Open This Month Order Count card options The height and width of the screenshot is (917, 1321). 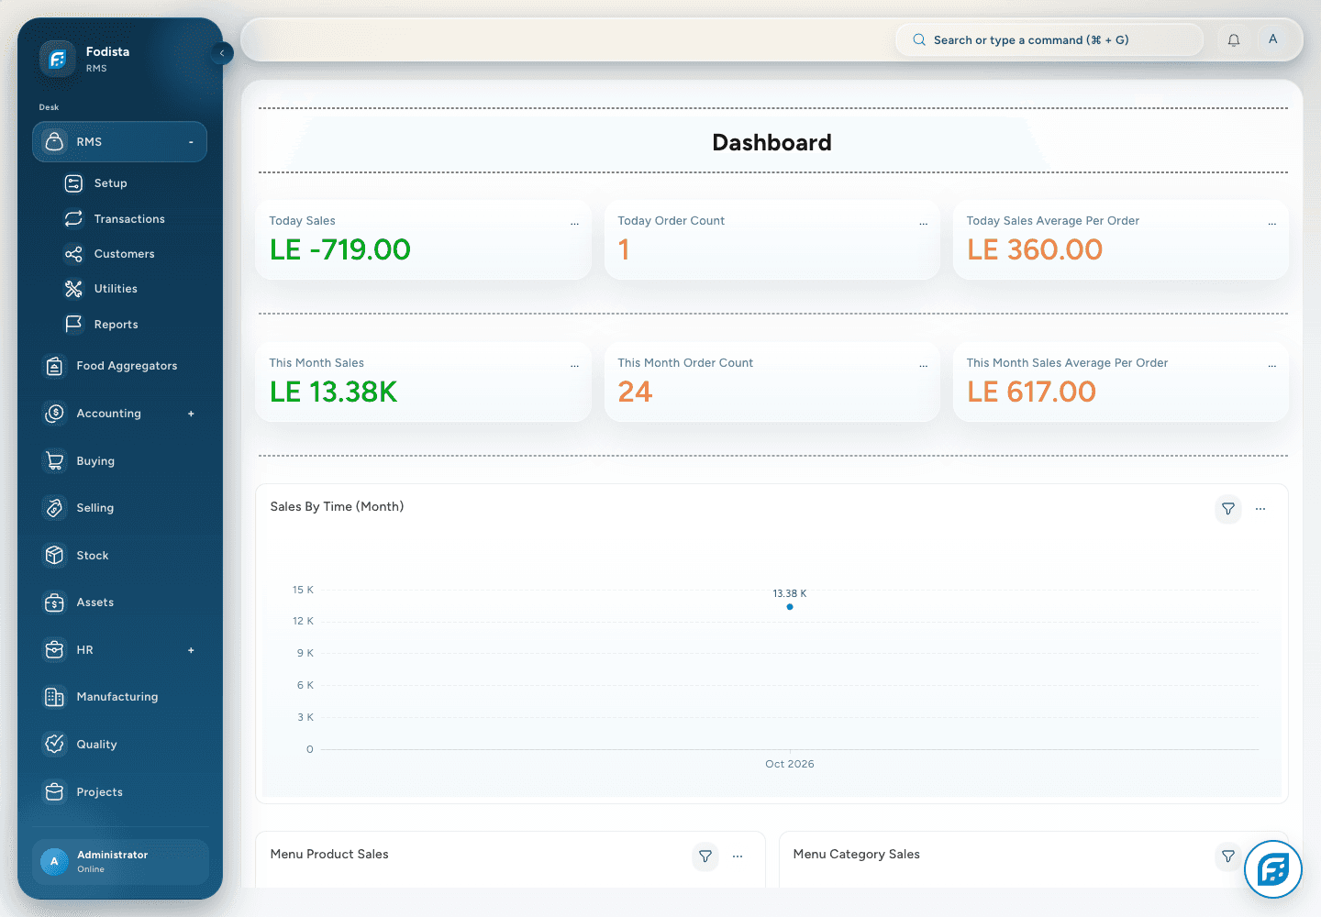[923, 365]
